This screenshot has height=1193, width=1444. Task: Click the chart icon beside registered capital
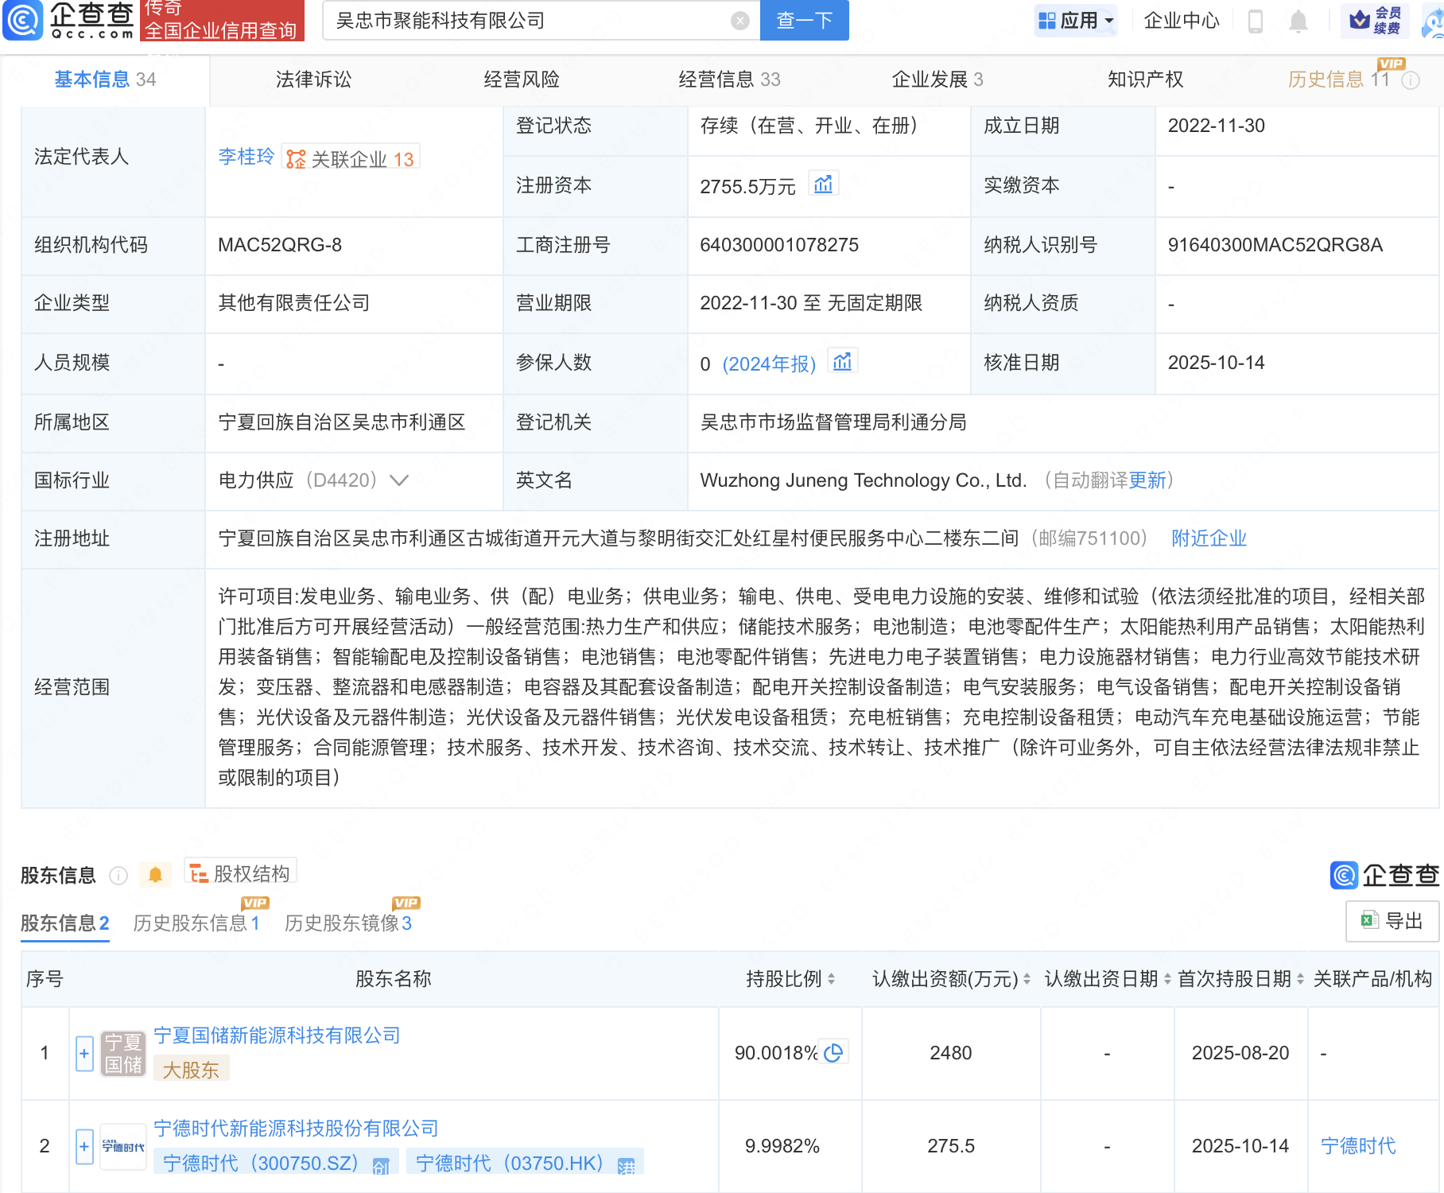(x=823, y=185)
